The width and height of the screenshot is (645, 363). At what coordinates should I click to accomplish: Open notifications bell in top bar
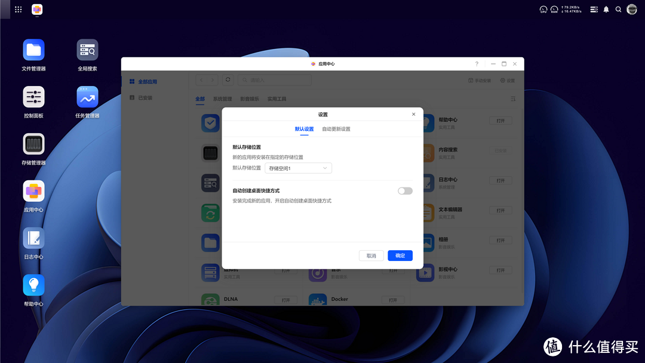[x=606, y=10]
